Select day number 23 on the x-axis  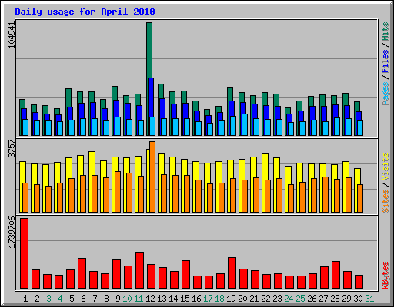pos(277,299)
